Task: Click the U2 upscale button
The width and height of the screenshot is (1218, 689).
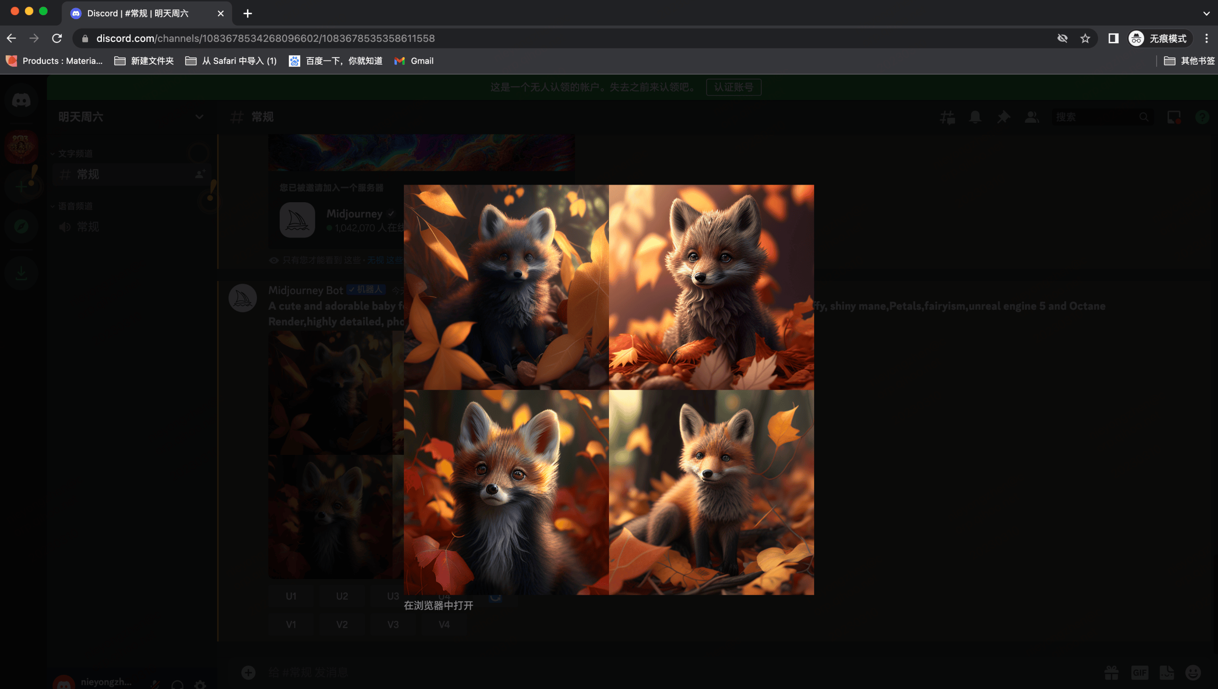Action: coord(342,596)
